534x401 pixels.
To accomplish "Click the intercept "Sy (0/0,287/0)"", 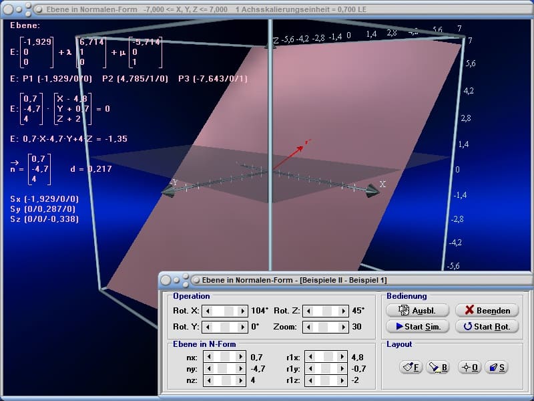I will point(43,209).
